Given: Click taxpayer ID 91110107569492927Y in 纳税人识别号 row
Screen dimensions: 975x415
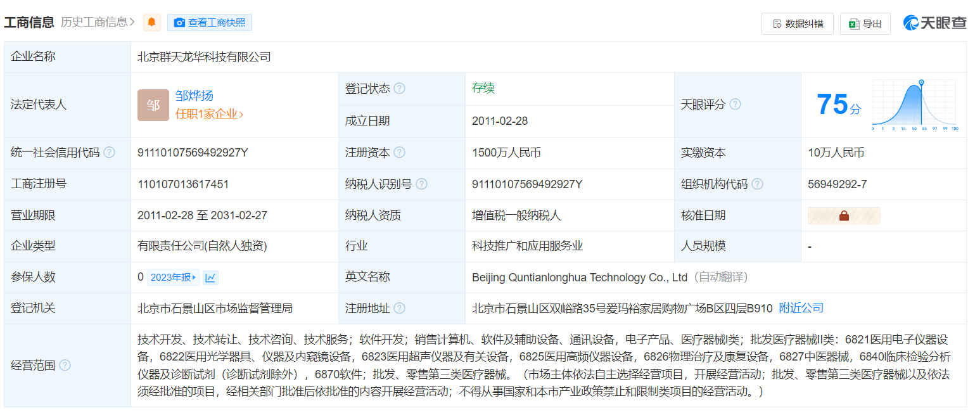Looking at the screenshot, I should [x=527, y=184].
